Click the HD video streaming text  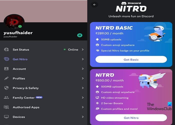115,98
